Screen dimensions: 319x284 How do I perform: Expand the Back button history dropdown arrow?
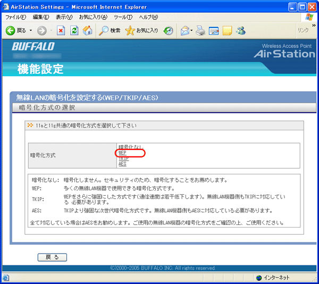[31, 30]
